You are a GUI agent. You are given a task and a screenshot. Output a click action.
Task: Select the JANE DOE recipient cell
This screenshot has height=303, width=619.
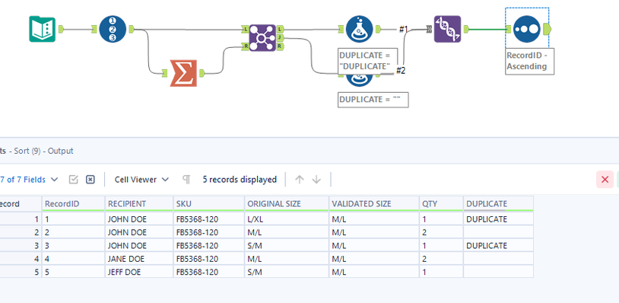pyautogui.click(x=139, y=259)
